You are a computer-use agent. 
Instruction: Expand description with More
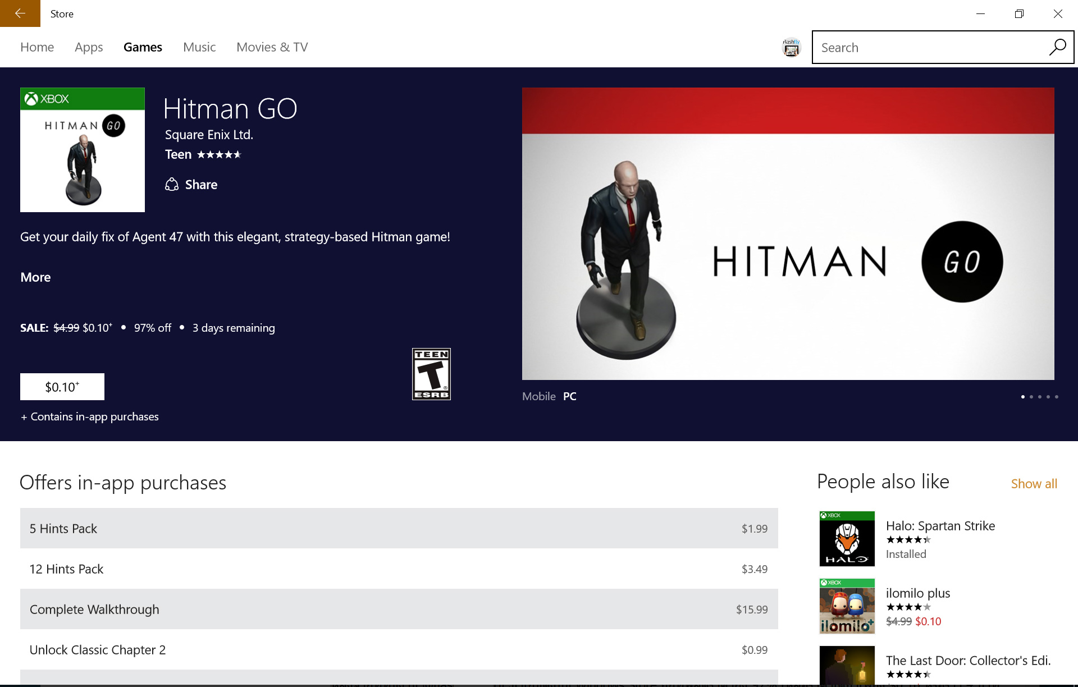35,277
